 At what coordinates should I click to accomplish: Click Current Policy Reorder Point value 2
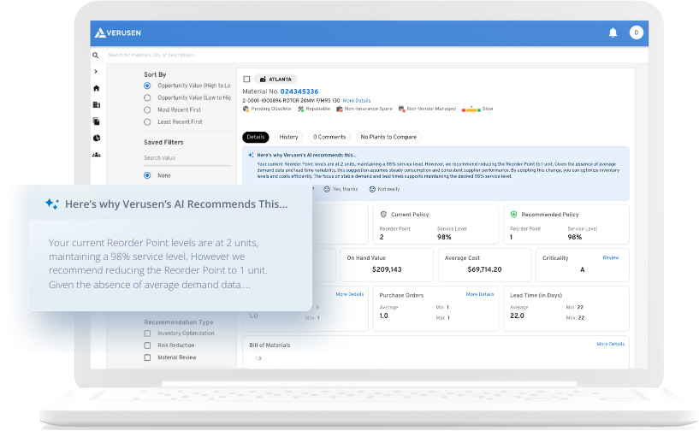[382, 238]
